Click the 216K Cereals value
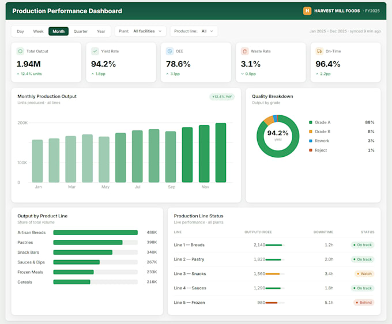392x324 pixels. (x=152, y=282)
